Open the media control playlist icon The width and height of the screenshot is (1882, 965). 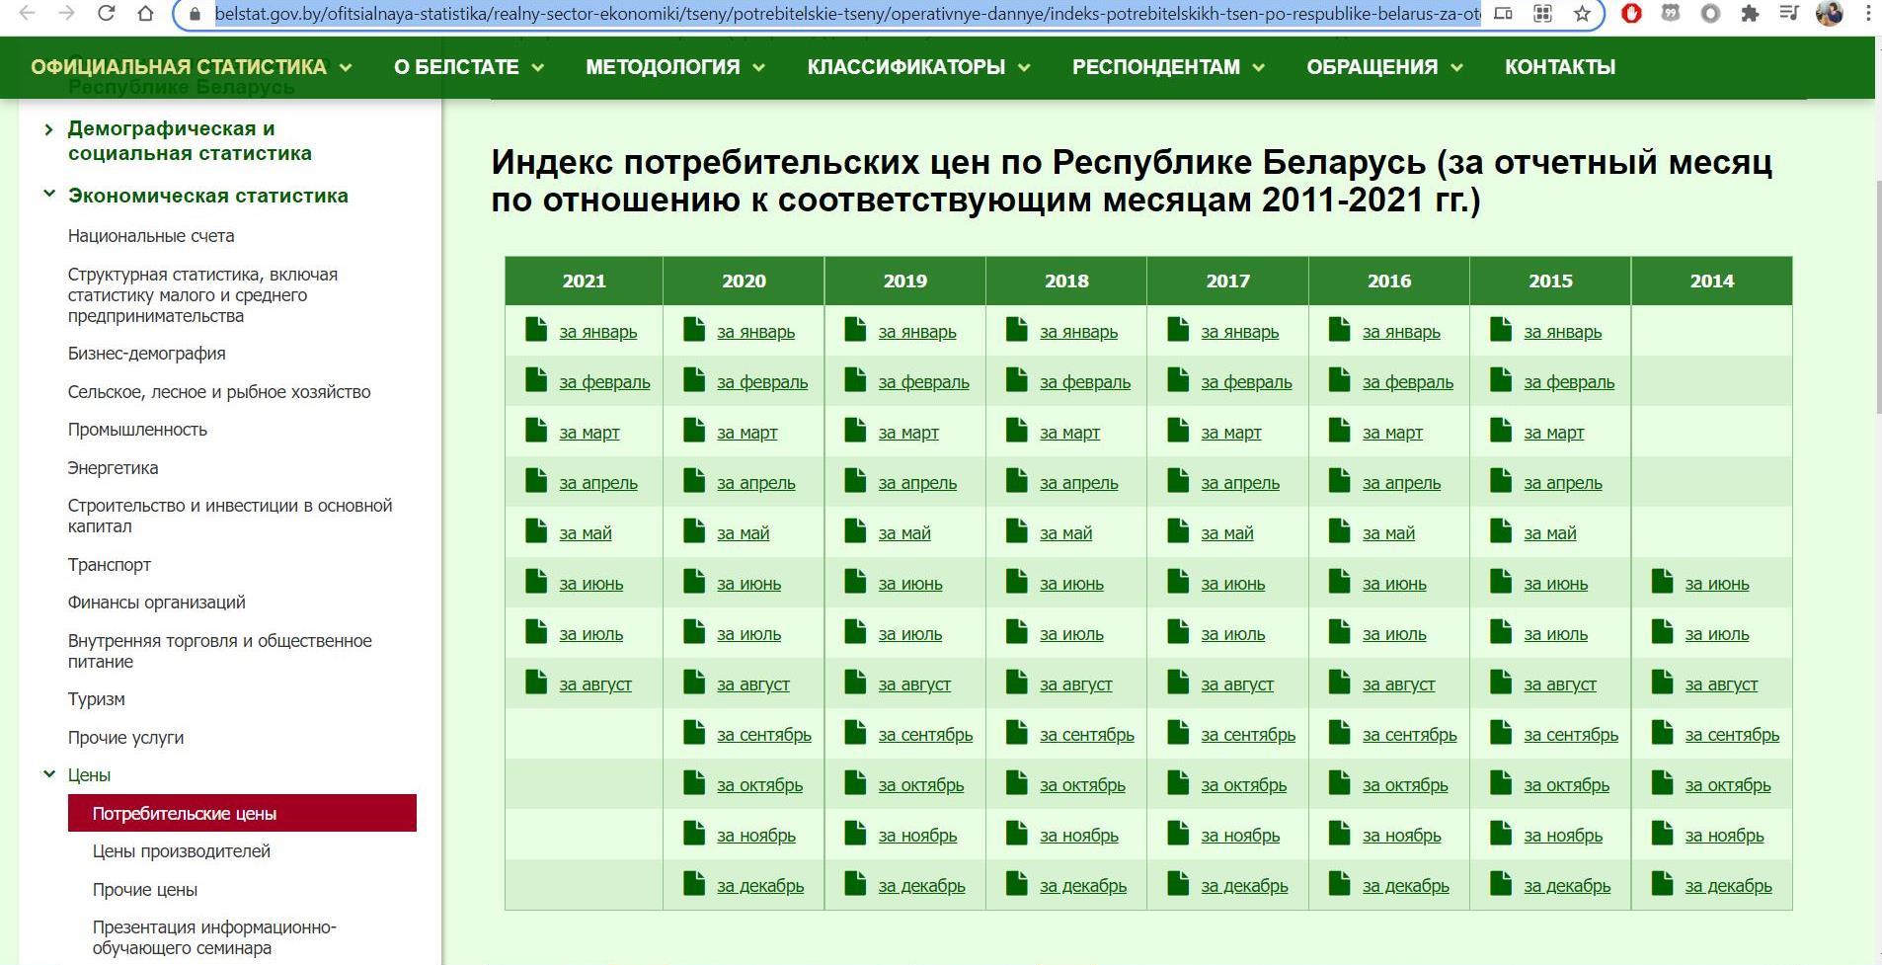tap(1789, 14)
